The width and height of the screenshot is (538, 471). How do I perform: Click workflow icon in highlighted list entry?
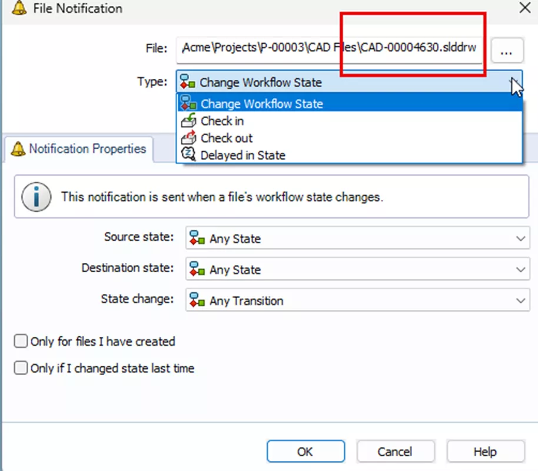188,103
